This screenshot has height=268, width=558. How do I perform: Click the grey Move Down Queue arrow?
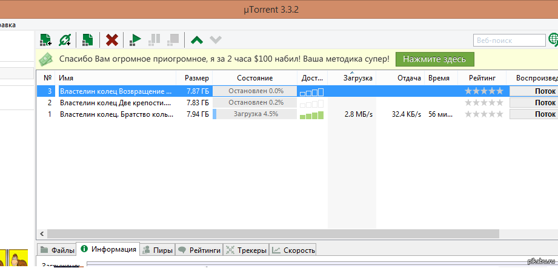click(215, 40)
